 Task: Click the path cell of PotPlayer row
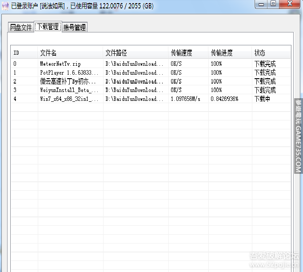coord(134,73)
